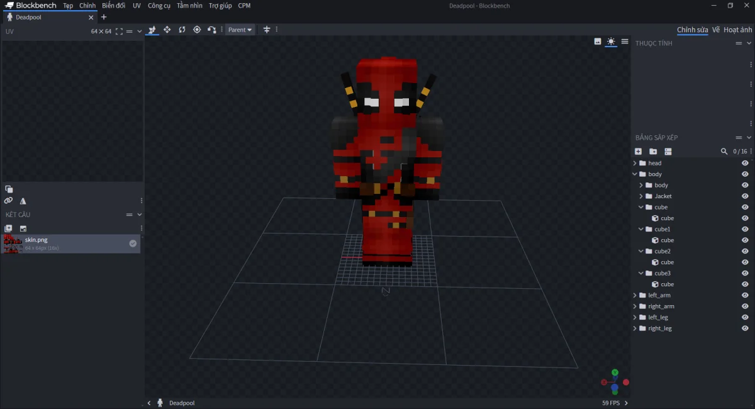Select the rotate tool in the top toolbar
755x409 pixels.
coord(182,30)
